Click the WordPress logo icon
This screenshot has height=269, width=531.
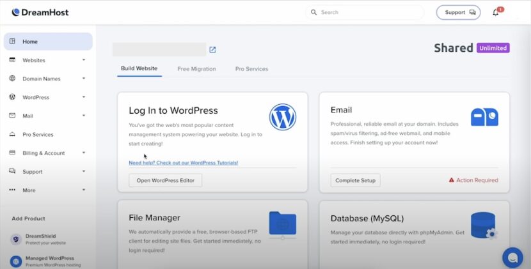[282, 117]
